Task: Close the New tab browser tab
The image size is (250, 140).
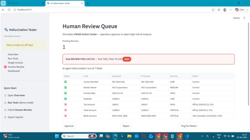Action: (x=43, y=3)
